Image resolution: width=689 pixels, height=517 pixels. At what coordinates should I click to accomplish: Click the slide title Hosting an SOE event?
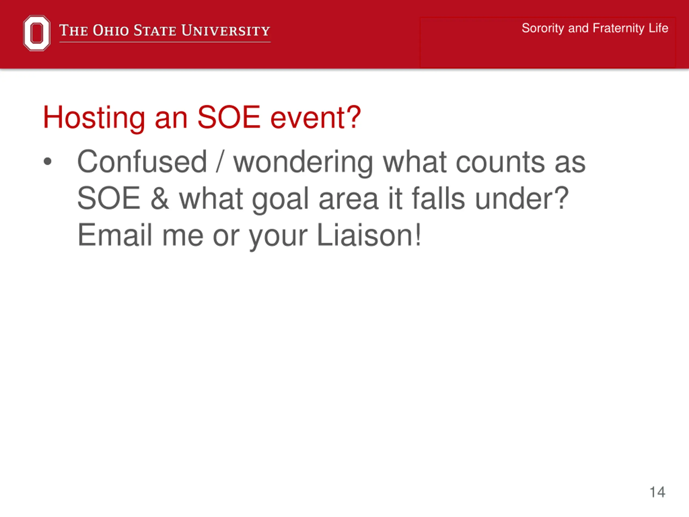click(x=202, y=117)
